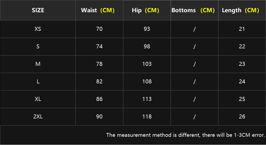Click the measurement error note text
Image resolution: width=266 pixels, height=145 pixels.
(185, 135)
